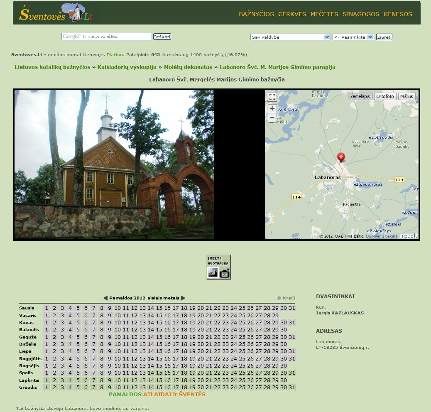Viewport: 431px width, 412px height.
Task: Select day 15 in the Sausis row
Action: pyautogui.click(x=159, y=308)
